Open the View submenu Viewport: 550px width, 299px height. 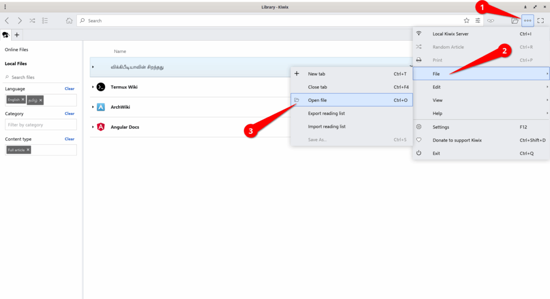point(481,100)
